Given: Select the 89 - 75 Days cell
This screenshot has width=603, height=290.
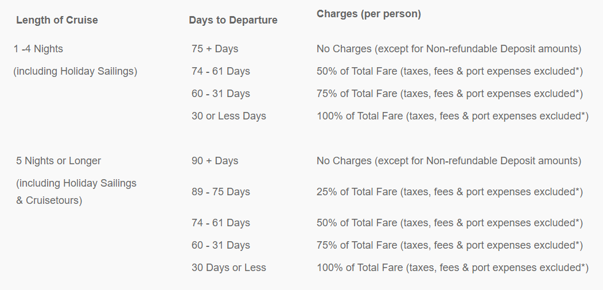Looking at the screenshot, I should (221, 192).
